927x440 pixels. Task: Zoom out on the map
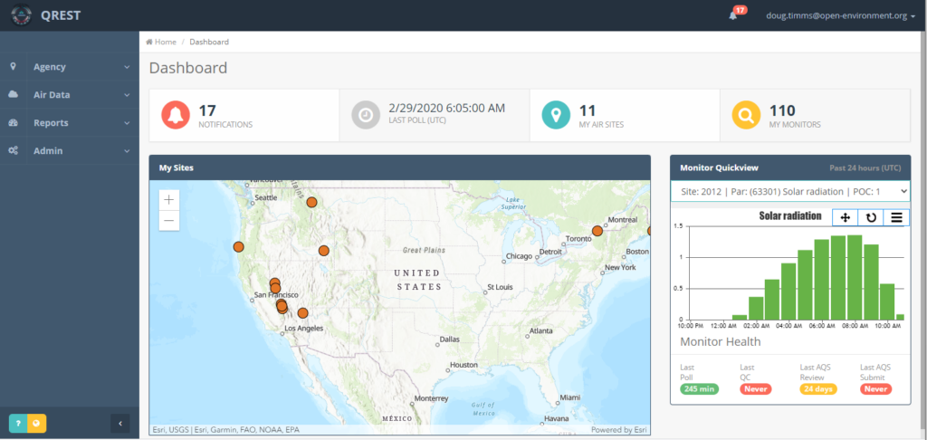[169, 221]
